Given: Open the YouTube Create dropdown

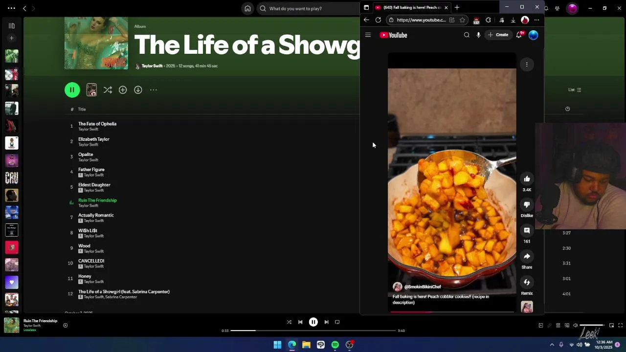Looking at the screenshot, I should click(498, 35).
